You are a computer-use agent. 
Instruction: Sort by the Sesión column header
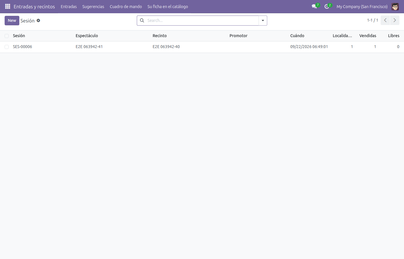(x=19, y=36)
